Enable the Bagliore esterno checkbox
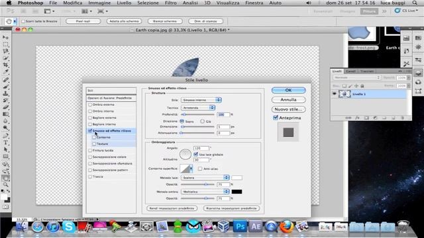This screenshot has width=424, height=238. (90, 118)
